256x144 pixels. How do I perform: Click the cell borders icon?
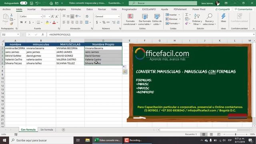38,22
